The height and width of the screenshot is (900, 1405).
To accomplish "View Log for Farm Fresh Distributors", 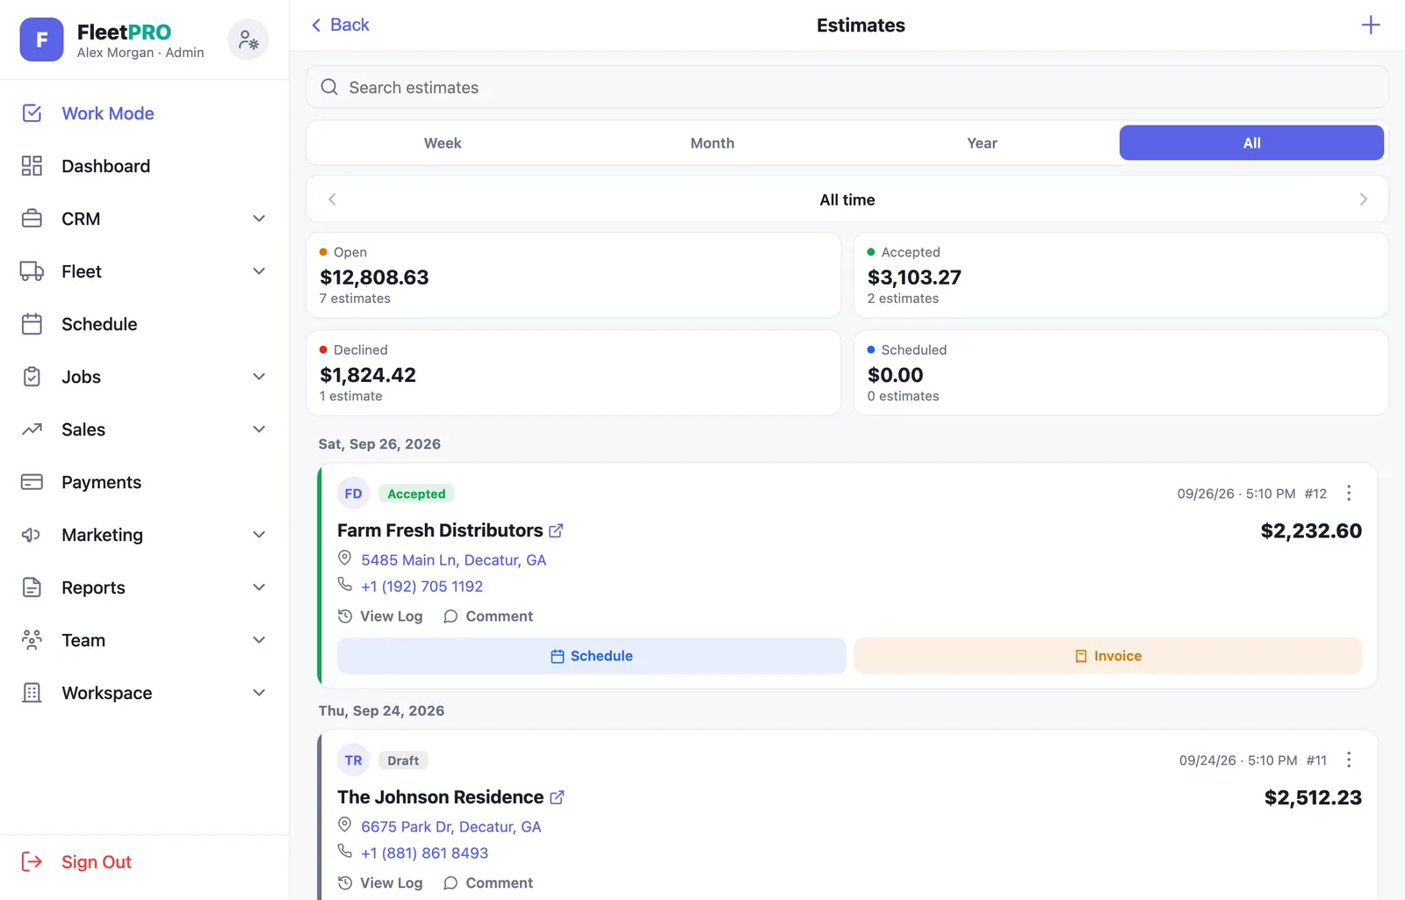I will (380, 616).
